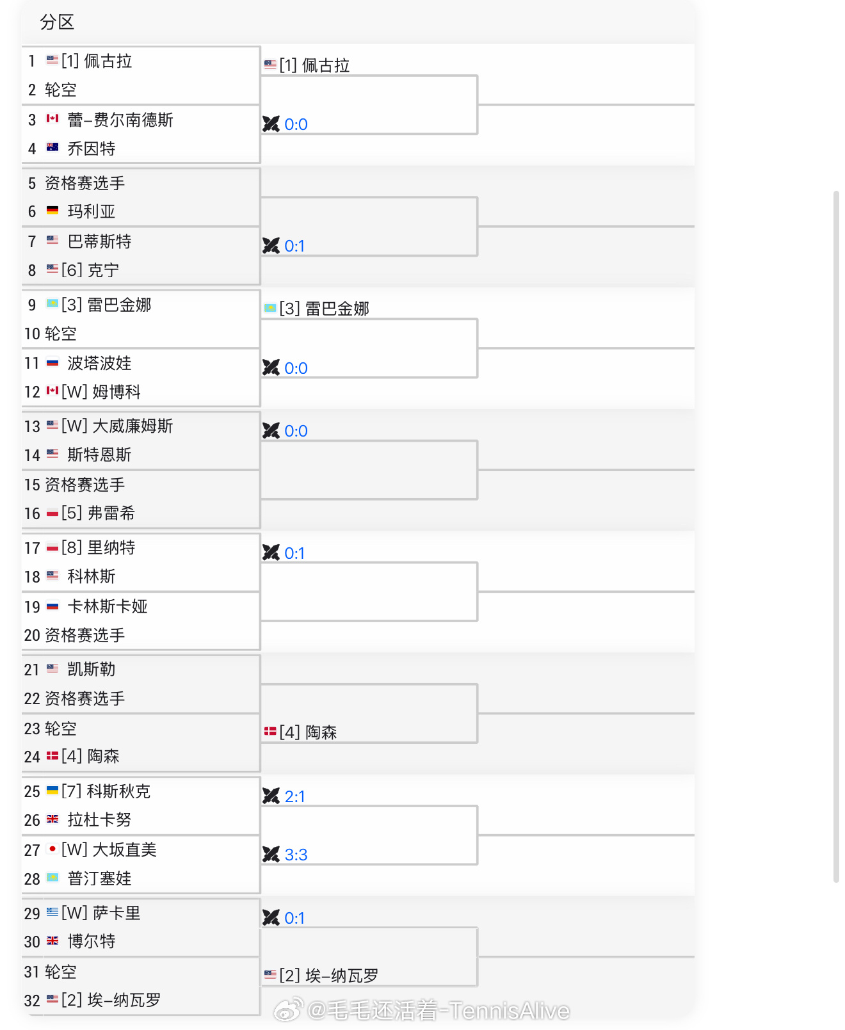Click head-to-head icon next to 3:3 score
The height and width of the screenshot is (1030, 845).
(x=271, y=855)
